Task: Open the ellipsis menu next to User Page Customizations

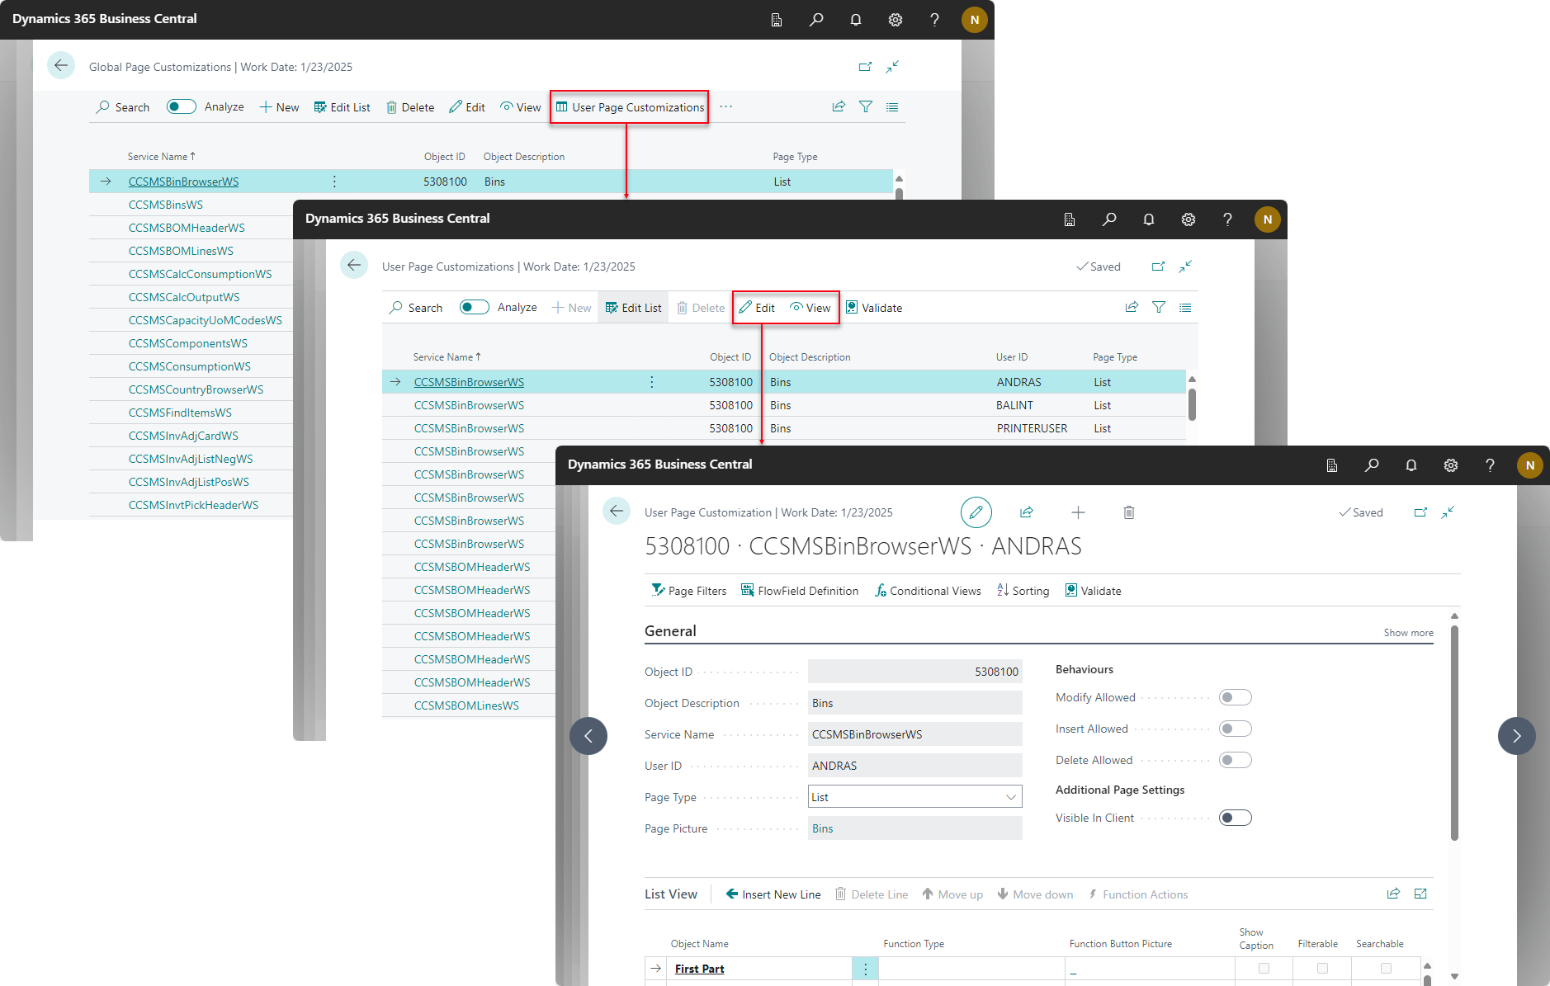Action: click(x=725, y=106)
